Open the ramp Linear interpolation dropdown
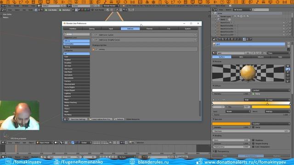The height and width of the screenshot is (165, 294). coord(278,100)
